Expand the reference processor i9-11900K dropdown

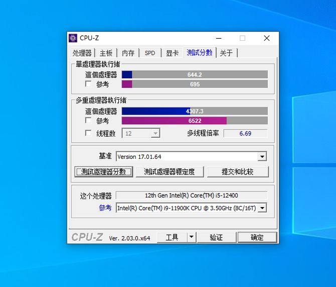point(262,208)
